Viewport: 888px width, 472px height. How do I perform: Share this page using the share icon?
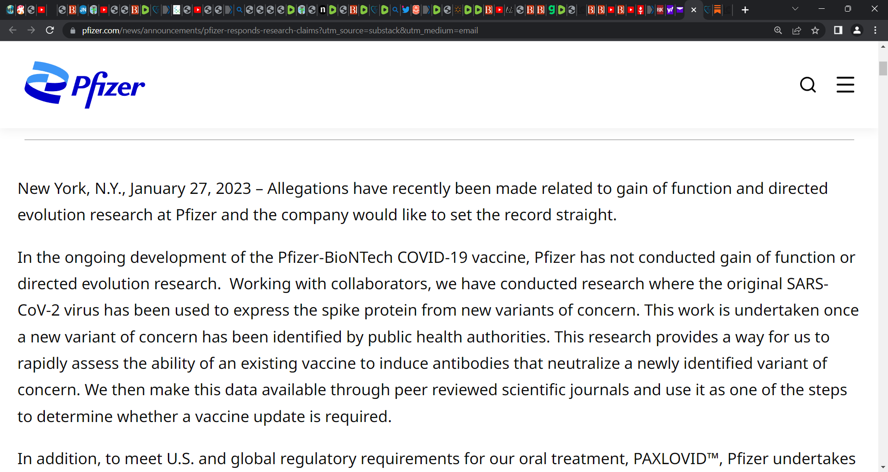796,31
